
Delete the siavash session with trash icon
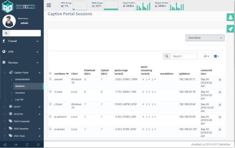click(x=220, y=80)
